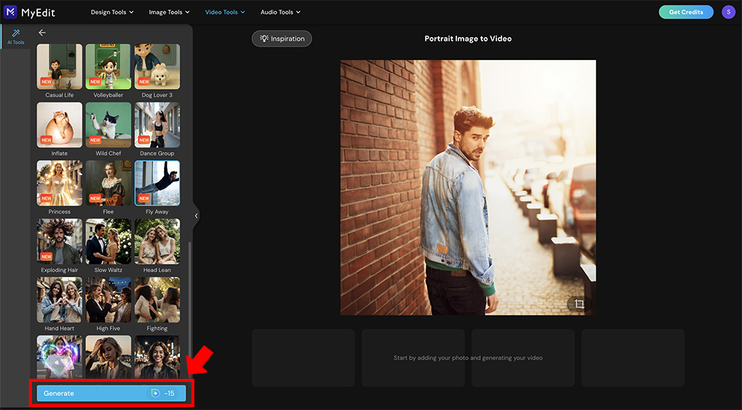Click the uploaded portrait photo preview
The width and height of the screenshot is (742, 410).
coord(468,188)
